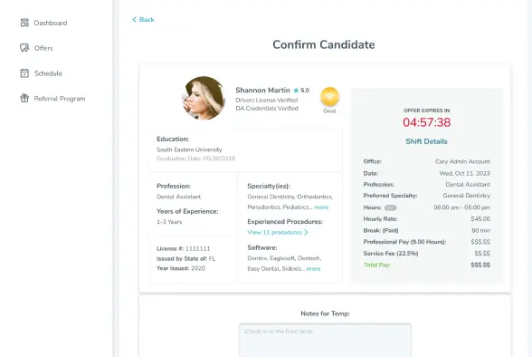Image resolution: width=532 pixels, height=357 pixels.
Task: Click the Total Pay label
Action: [x=377, y=265]
